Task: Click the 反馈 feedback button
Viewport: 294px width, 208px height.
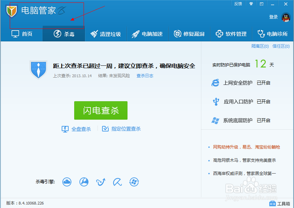Action: pos(238,4)
